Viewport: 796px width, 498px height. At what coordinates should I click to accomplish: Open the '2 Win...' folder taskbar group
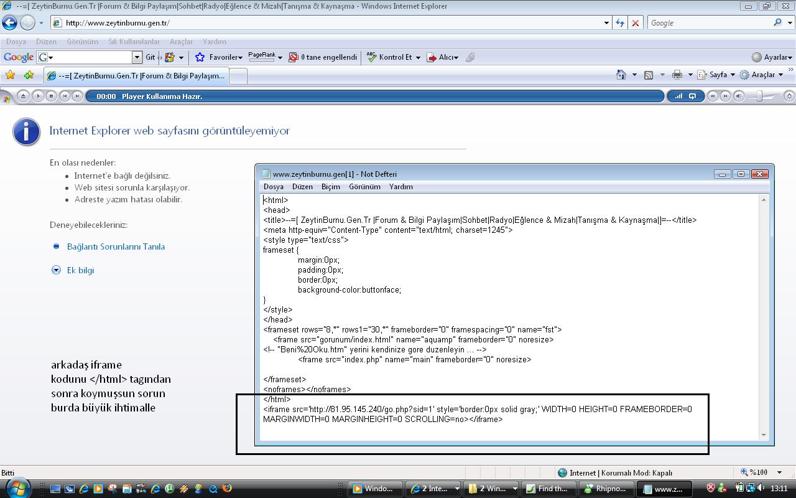tap(489, 489)
